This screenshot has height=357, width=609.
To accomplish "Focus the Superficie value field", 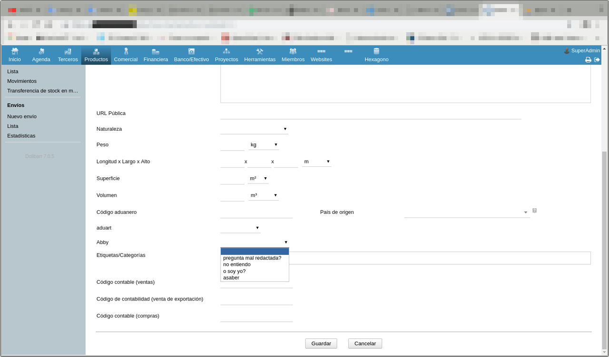I will click(232, 178).
